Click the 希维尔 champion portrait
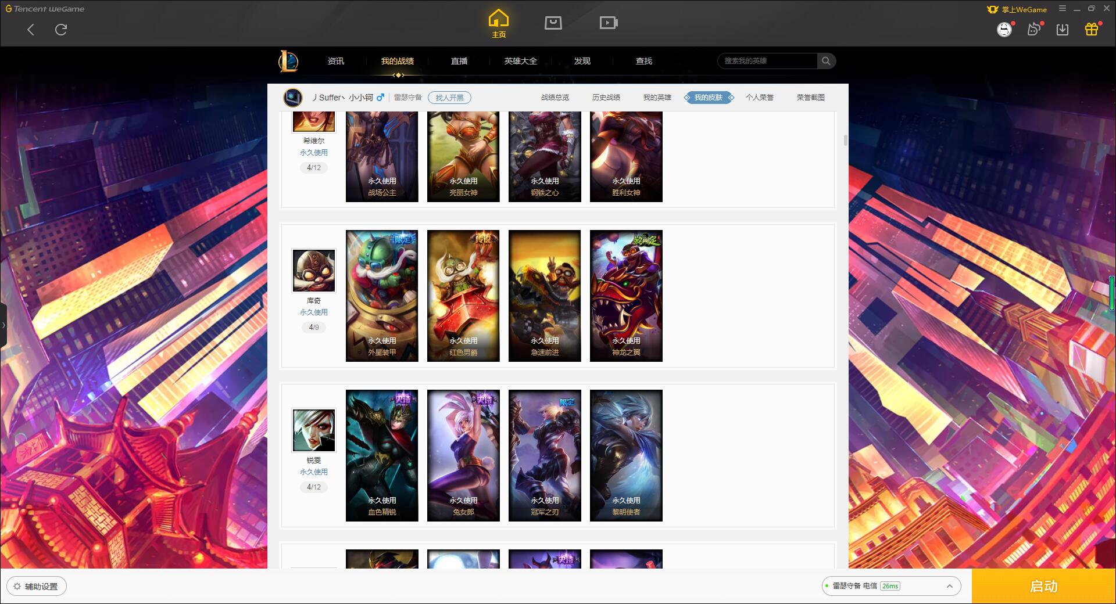 [314, 122]
